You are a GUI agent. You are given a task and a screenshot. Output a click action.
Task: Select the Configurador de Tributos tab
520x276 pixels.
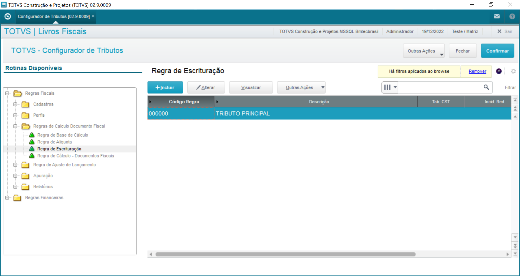[x=54, y=17]
